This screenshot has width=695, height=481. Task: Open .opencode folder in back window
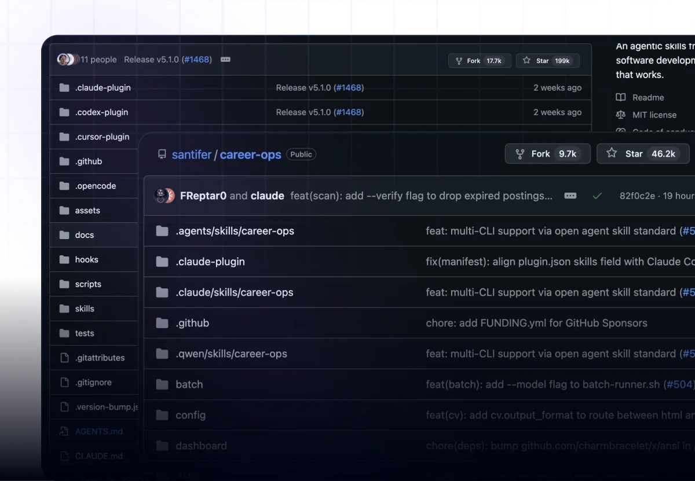pyautogui.click(x=96, y=186)
